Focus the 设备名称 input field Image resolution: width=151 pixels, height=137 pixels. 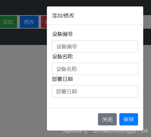point(95,69)
